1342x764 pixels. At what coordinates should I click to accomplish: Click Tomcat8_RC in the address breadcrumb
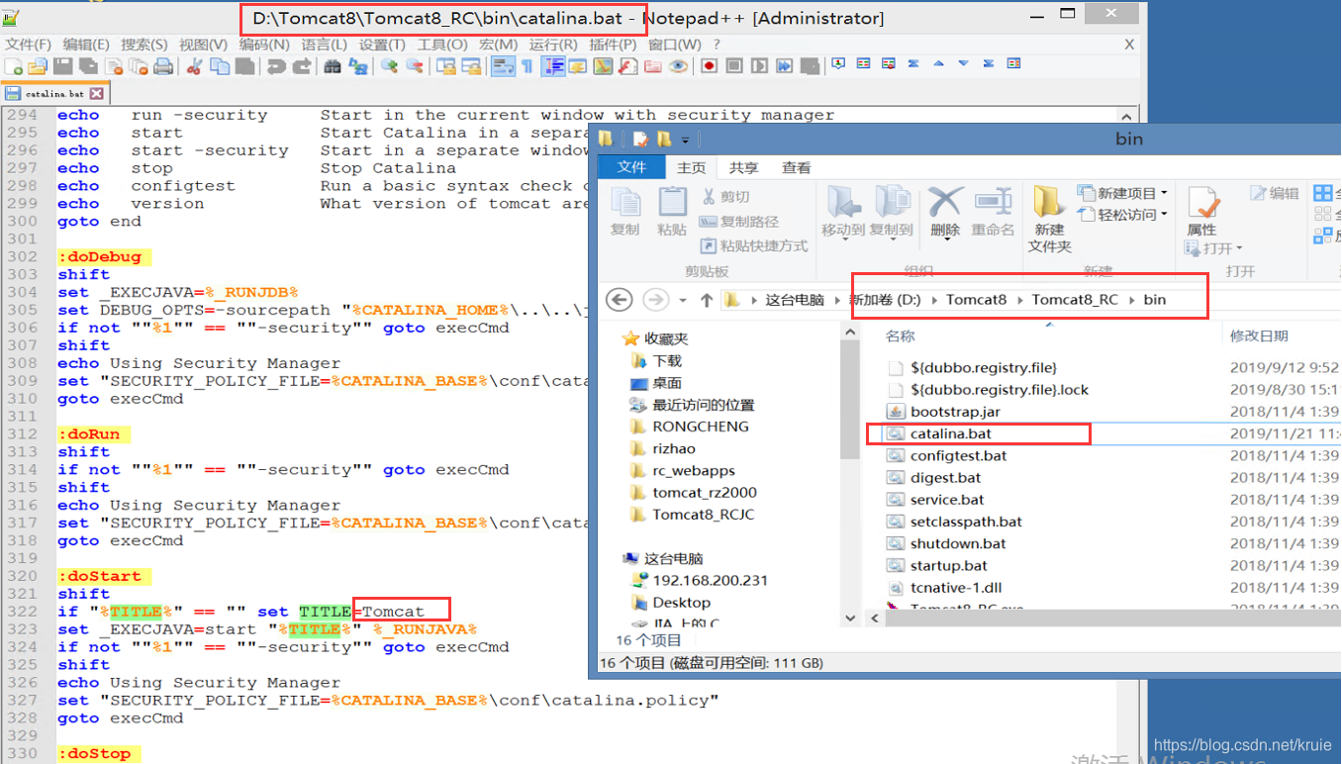(1075, 300)
